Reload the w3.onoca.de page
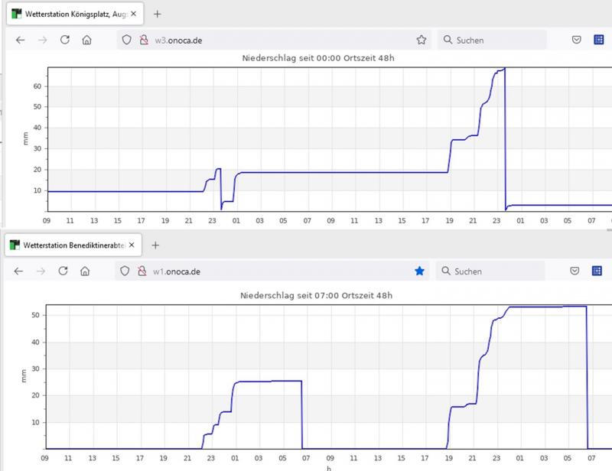Screen dimensions: 612x471 pos(65,40)
